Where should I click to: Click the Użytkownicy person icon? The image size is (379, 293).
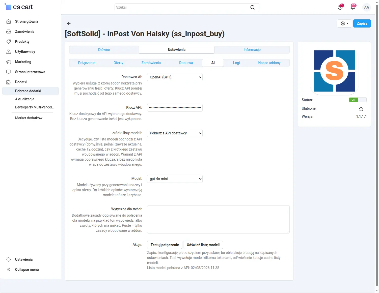pyautogui.click(x=9, y=52)
